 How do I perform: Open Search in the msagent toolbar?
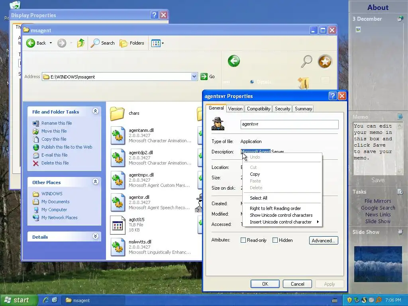(103, 43)
